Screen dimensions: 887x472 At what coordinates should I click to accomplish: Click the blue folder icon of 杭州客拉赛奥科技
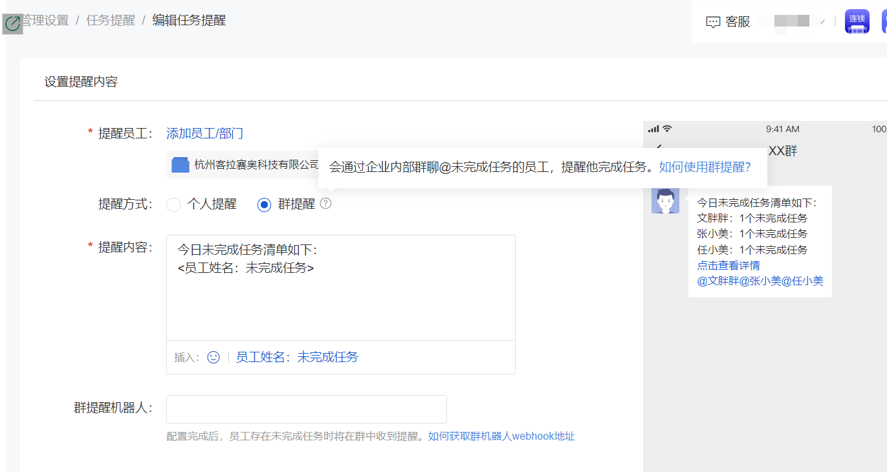181,165
